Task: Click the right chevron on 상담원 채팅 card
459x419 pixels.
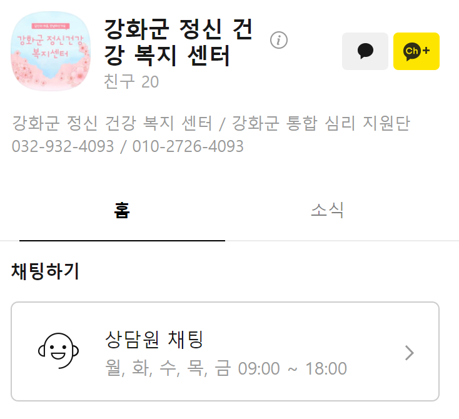Action: pos(409,353)
